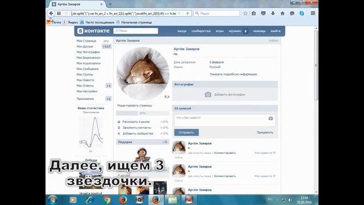Click the large profile photo of the sleeping dog
The height and width of the screenshot is (205, 364).
point(143,73)
